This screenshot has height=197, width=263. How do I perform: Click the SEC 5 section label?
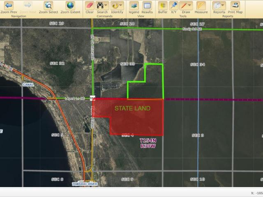click(58, 135)
